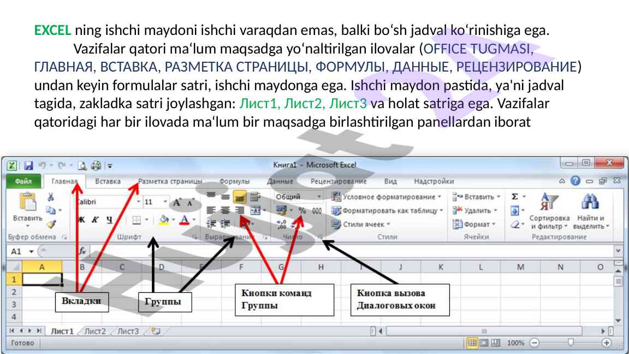This screenshot has height=354, width=629.
Task: Click the Вставить cells button
Action: (476, 197)
